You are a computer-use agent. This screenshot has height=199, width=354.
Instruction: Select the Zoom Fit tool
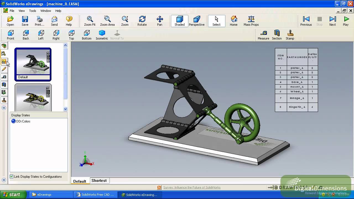coord(90,21)
